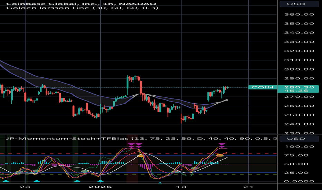The height and width of the screenshot is (190, 322).
Task: Click the 250.00 price axis label
Action: tap(299, 115)
